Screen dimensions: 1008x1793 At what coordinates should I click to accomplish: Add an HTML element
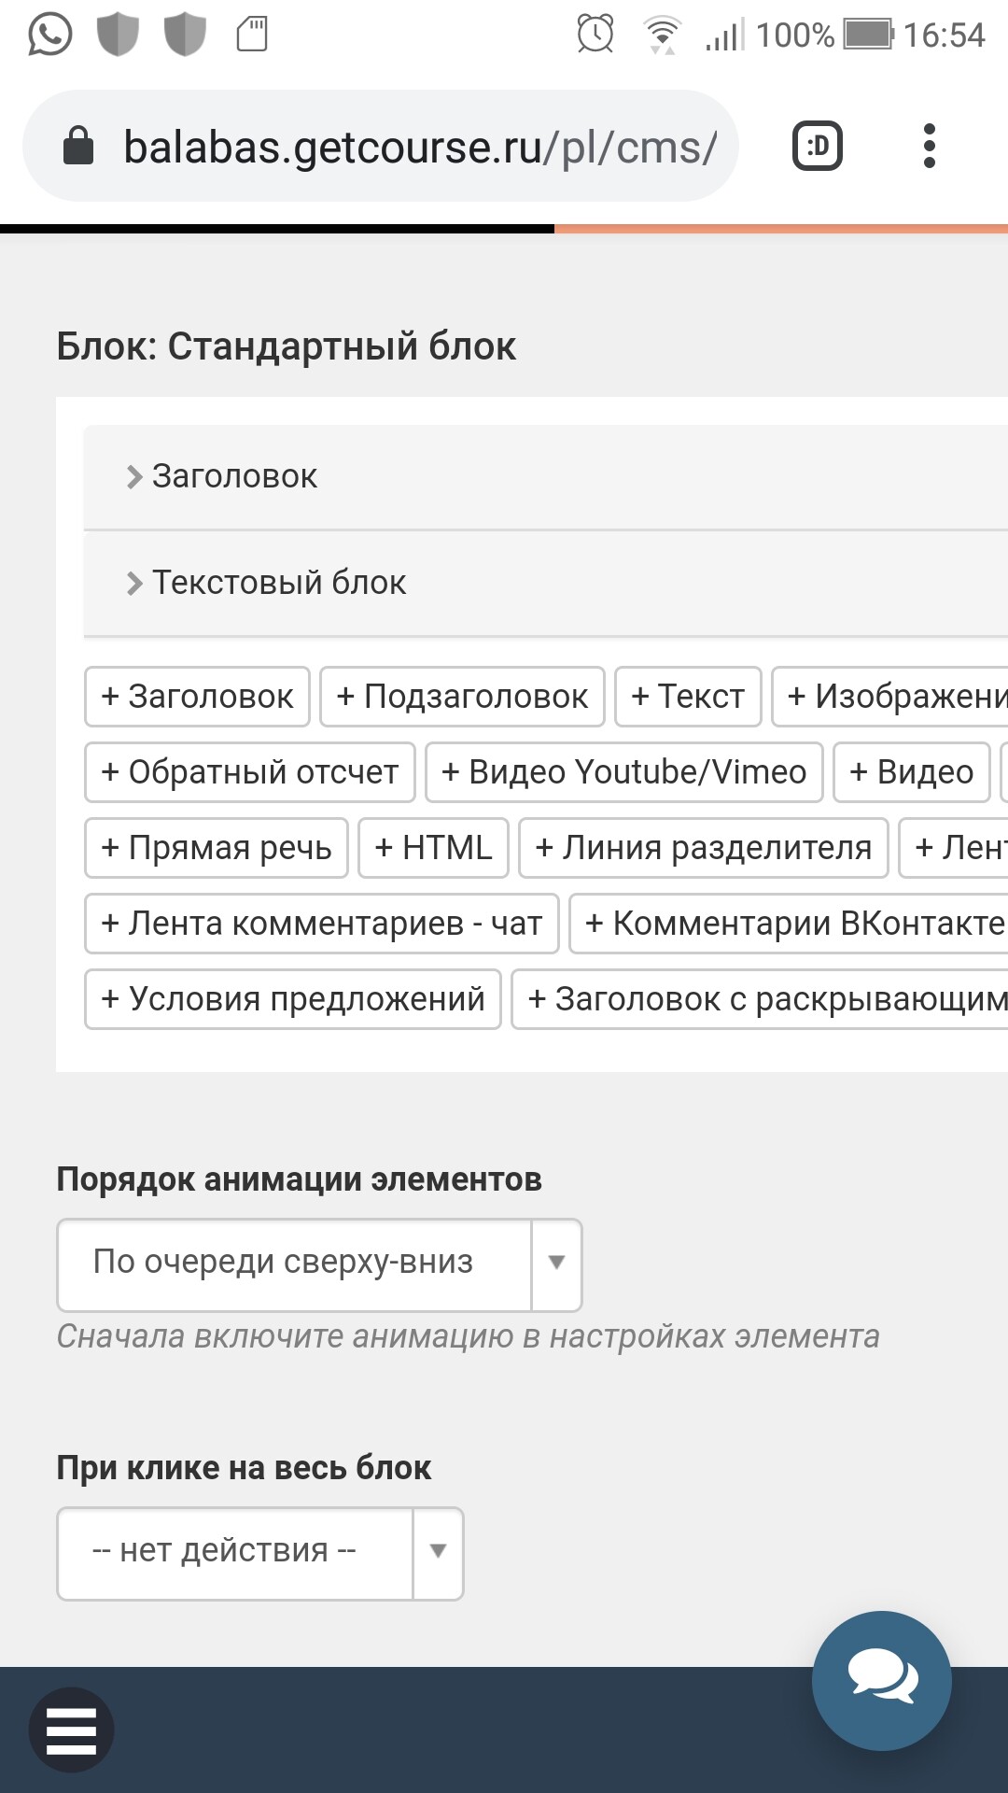[x=433, y=848]
